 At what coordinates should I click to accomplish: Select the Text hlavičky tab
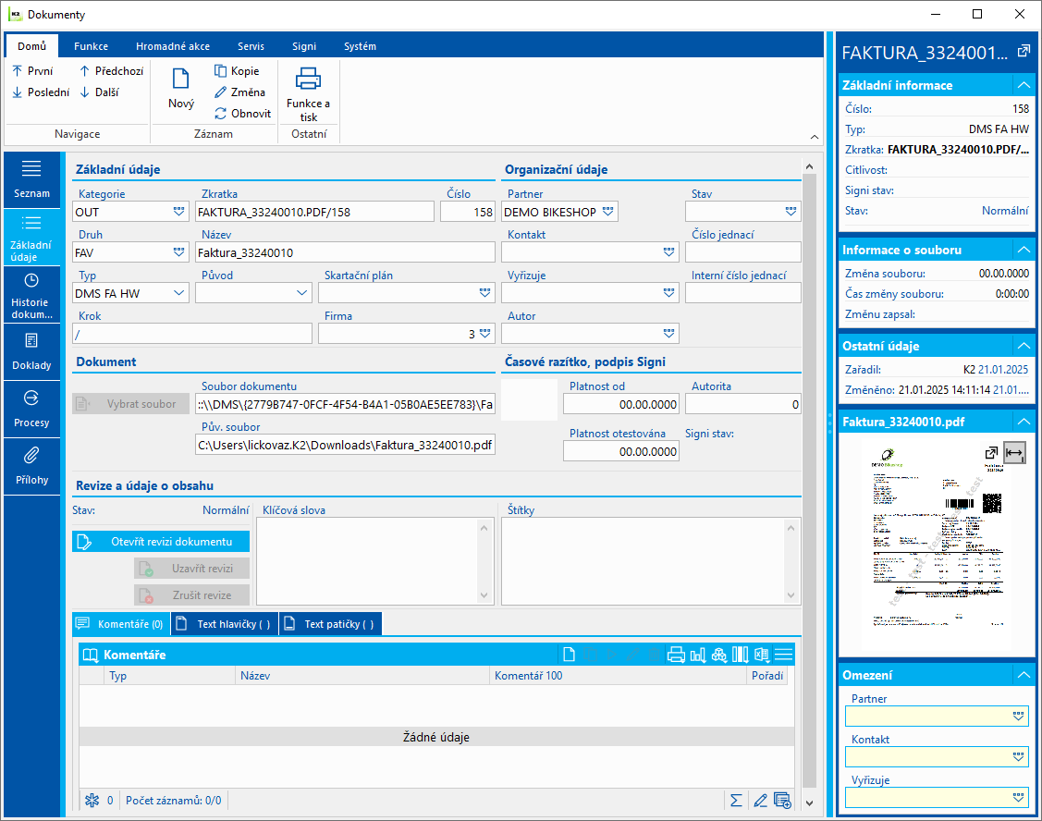[x=225, y=624]
